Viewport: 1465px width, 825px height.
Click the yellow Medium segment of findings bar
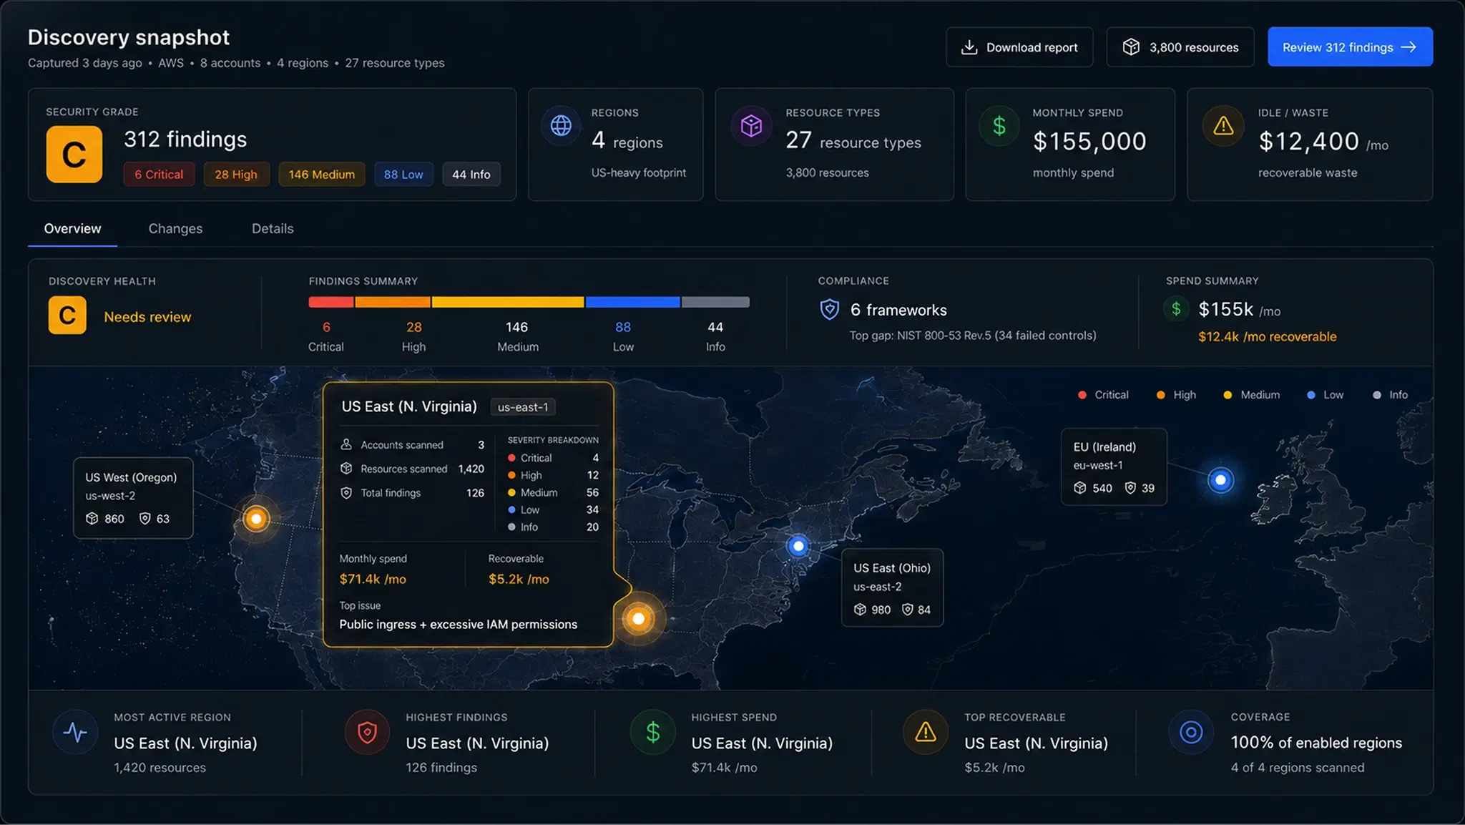coord(508,302)
